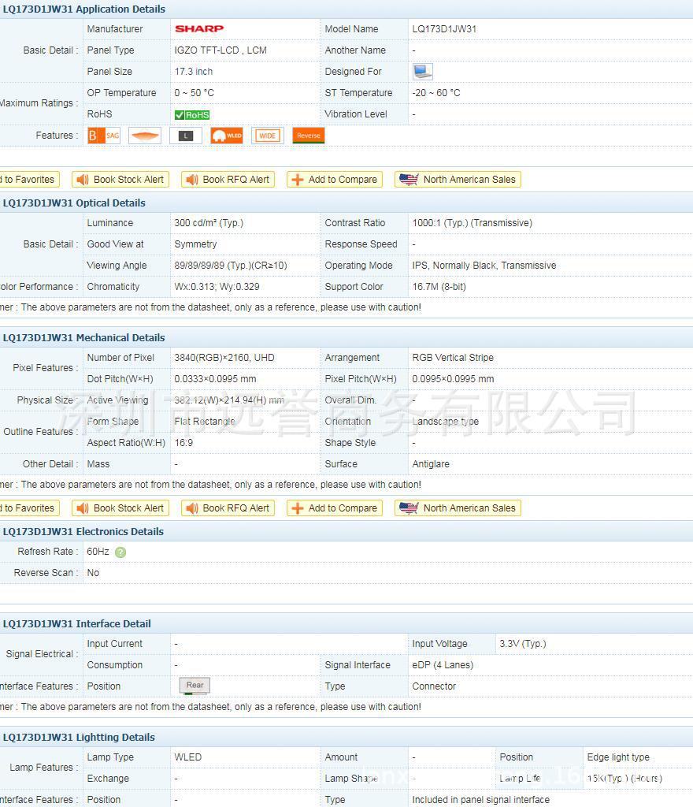
Task: Click the Vibration Level label
Action: click(x=356, y=114)
